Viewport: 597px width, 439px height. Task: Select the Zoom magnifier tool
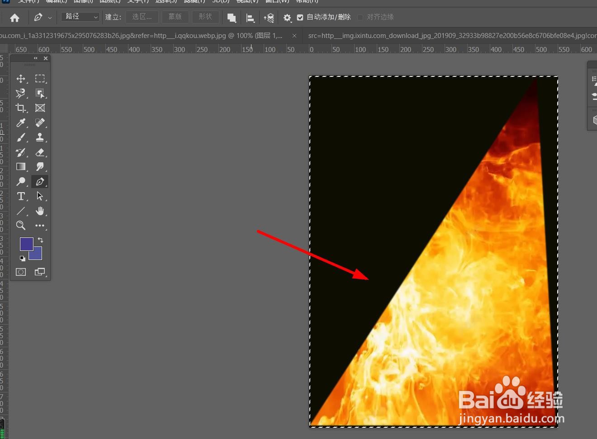click(21, 225)
